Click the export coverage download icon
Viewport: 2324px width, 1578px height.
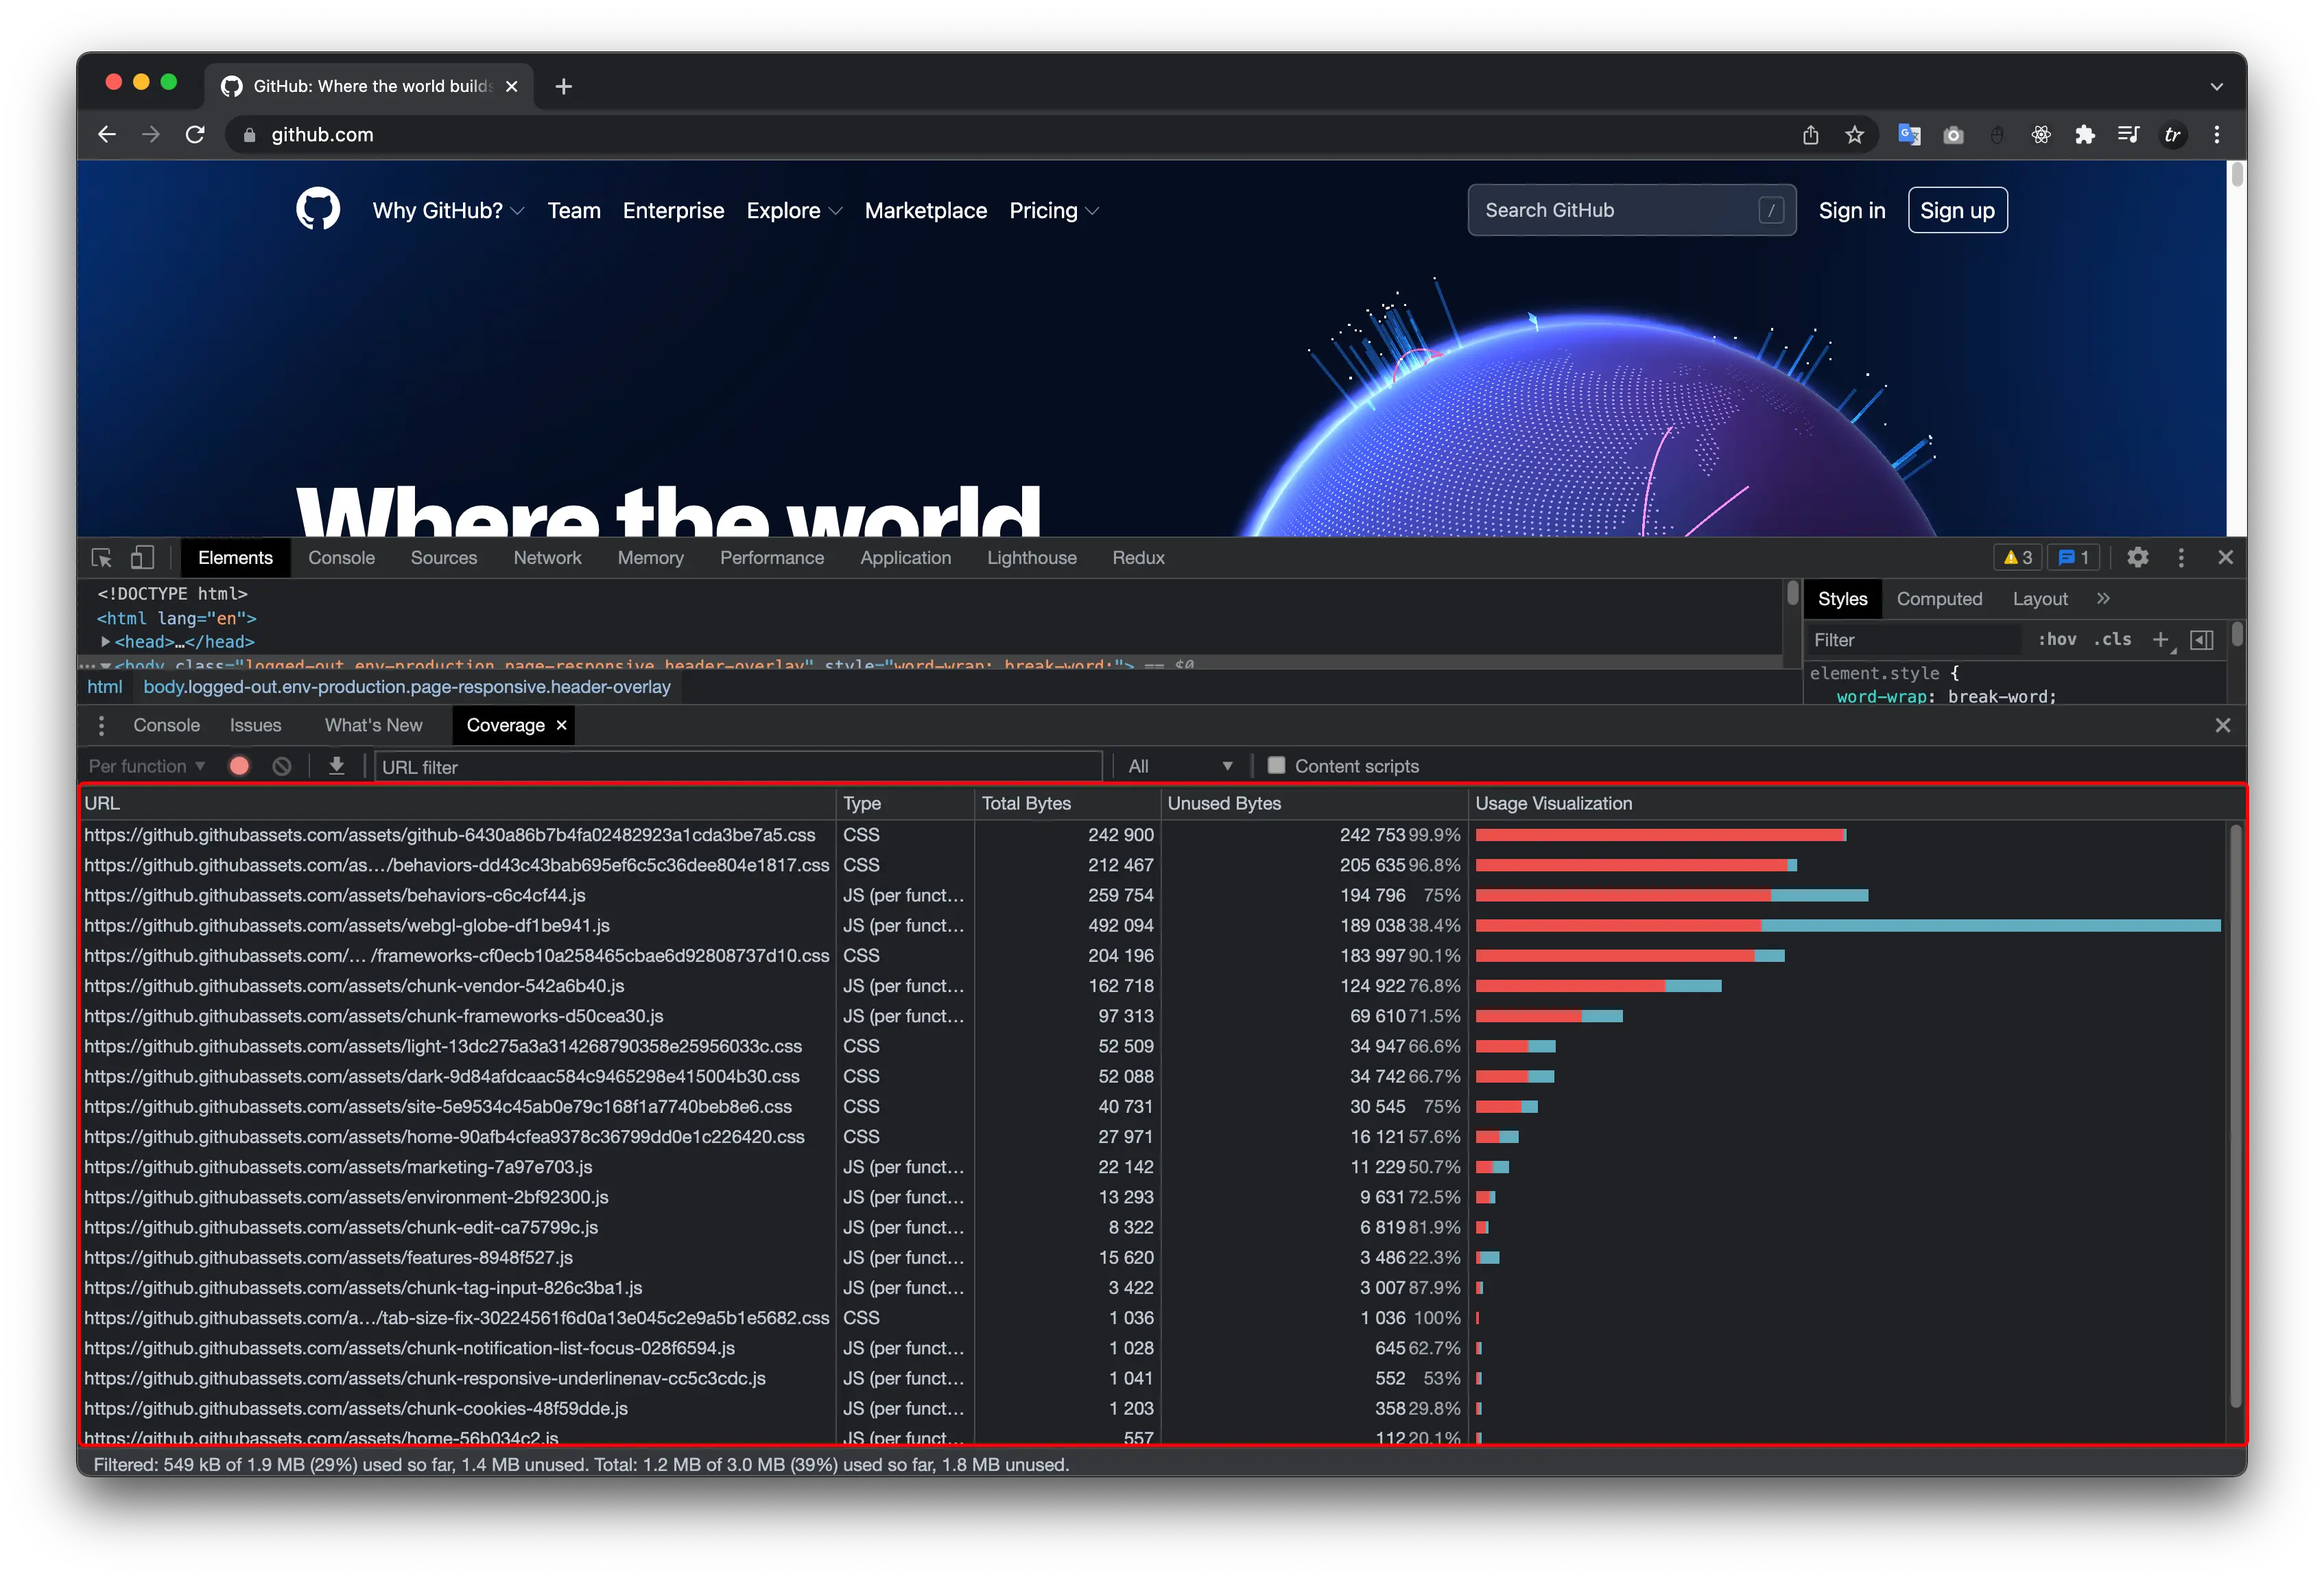337,766
